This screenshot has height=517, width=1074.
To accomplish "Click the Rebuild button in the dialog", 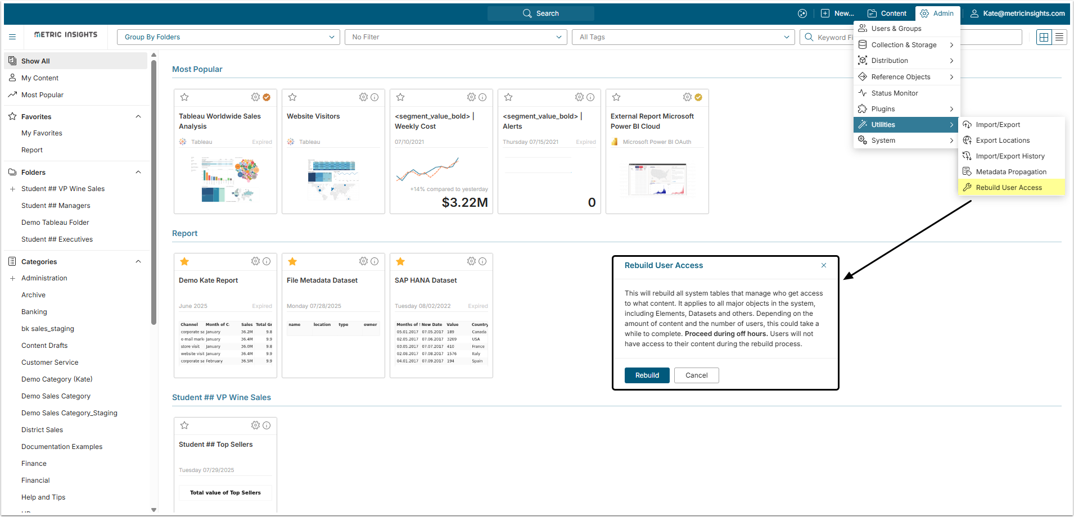I will (647, 375).
